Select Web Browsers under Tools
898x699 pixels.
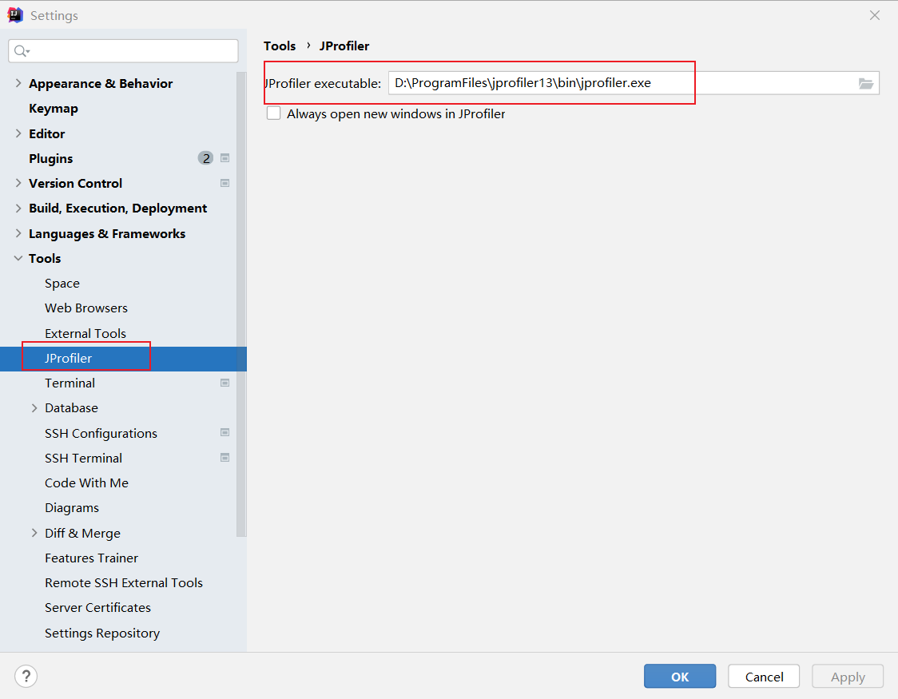(x=86, y=308)
